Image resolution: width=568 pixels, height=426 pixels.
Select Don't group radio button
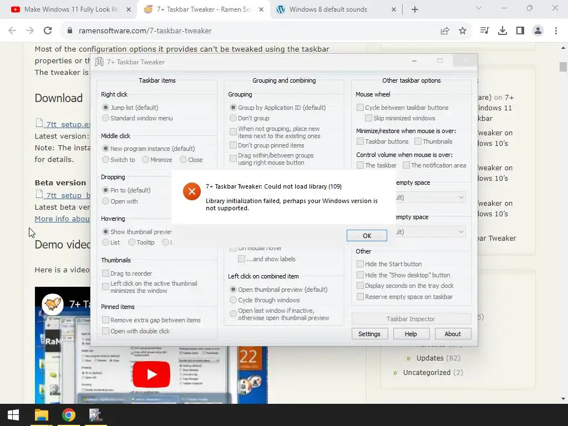coord(233,118)
